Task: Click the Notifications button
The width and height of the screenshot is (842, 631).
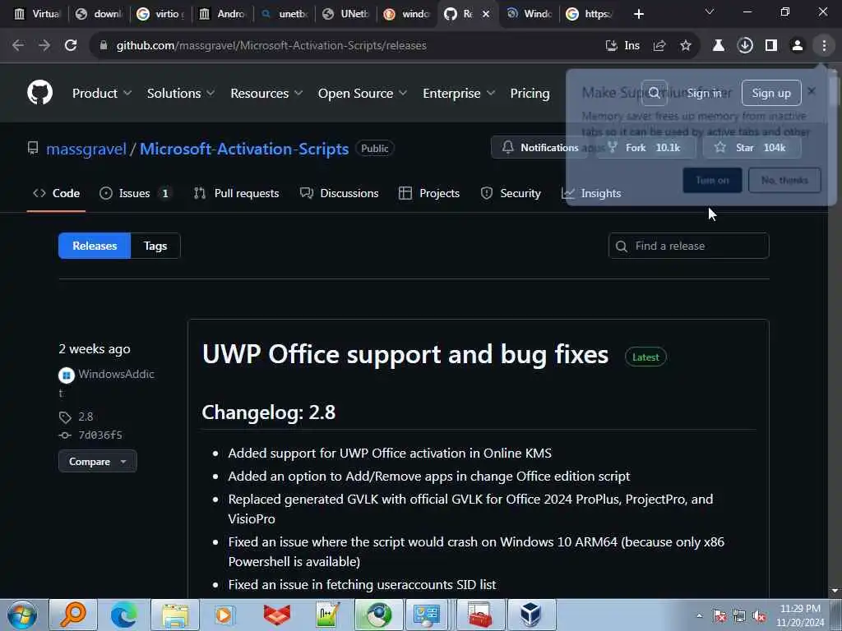Action: tap(539, 148)
